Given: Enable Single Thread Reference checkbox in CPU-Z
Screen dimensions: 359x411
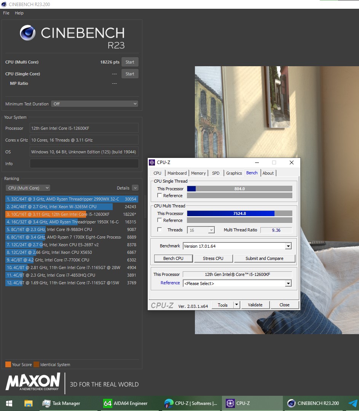Looking at the screenshot, I should click(x=160, y=195).
